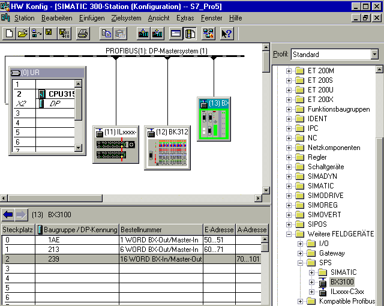Image resolution: width=384 pixels, height=306 pixels.
Task: Click the Configure network toolbar icon
Action: [x=208, y=34]
